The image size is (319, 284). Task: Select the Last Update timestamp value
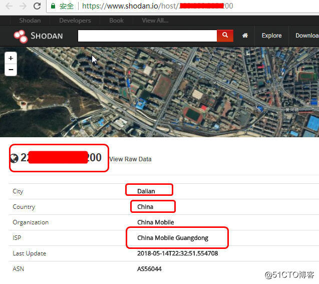point(177,253)
